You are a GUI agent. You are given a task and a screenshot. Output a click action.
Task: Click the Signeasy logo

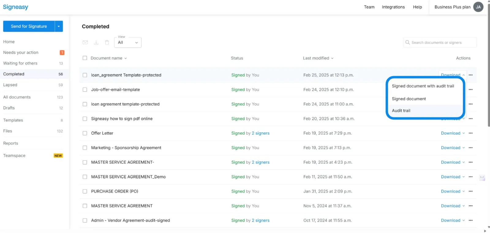coord(16,7)
